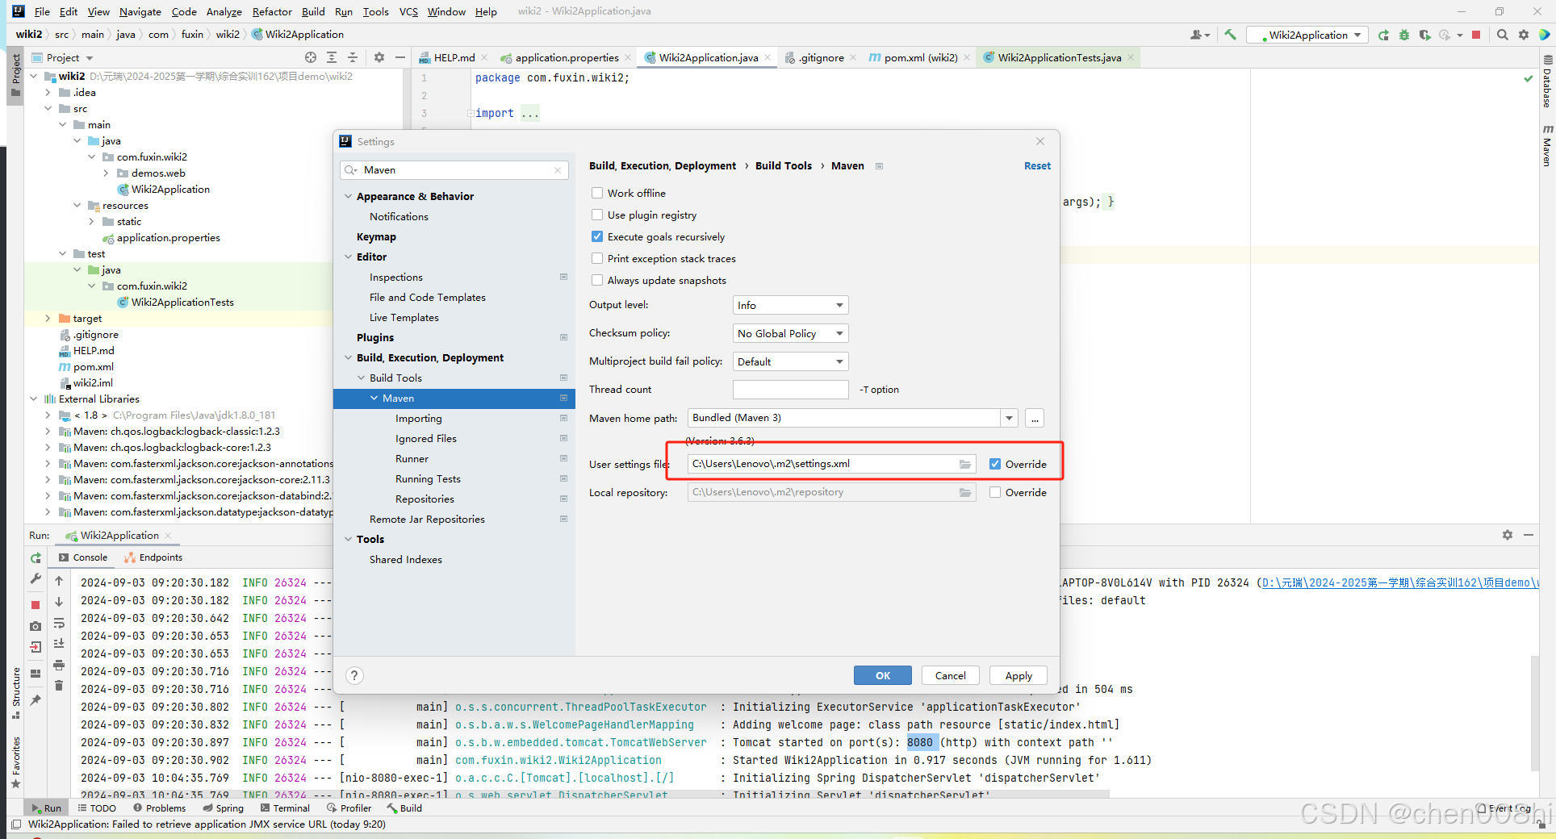This screenshot has height=839, width=1556.
Task: Click the Reset link in Settings
Action: point(1037,165)
